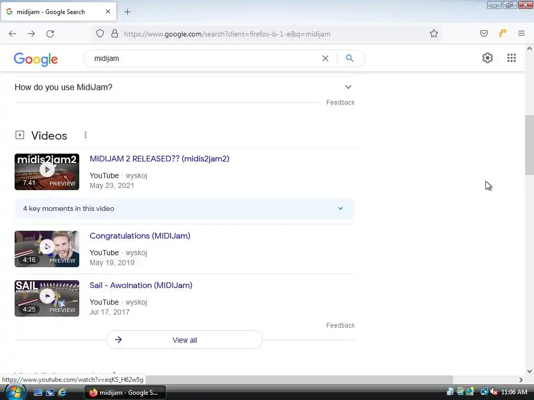Go forward using the browser forward arrow
The height and width of the screenshot is (400, 534).
coord(31,34)
